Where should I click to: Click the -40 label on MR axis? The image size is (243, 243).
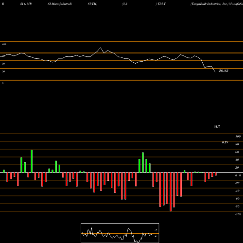click(x=237, y=191)
